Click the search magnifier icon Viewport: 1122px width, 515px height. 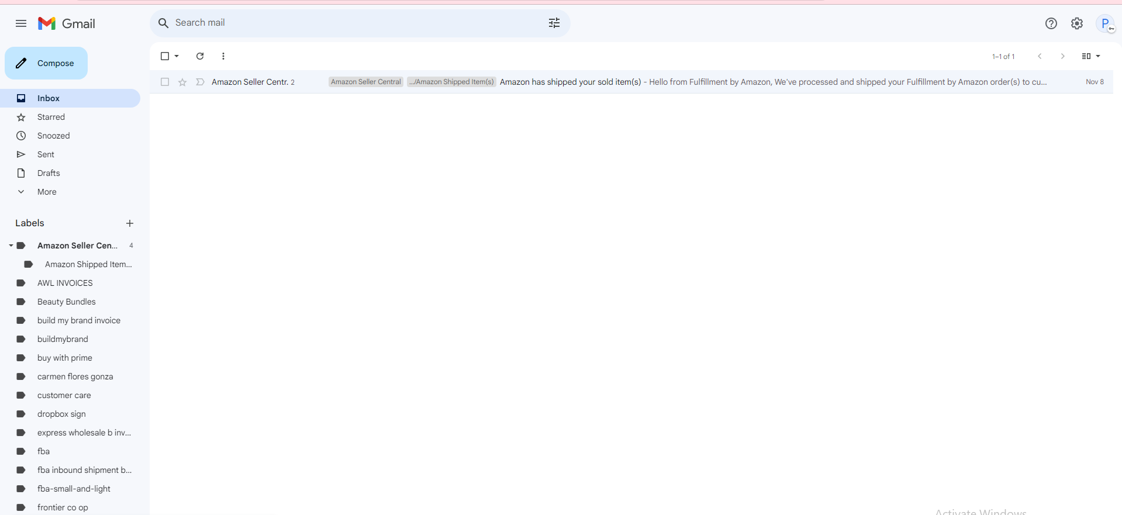164,23
